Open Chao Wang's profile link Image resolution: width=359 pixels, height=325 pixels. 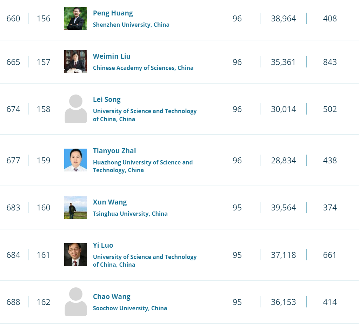[x=112, y=297]
